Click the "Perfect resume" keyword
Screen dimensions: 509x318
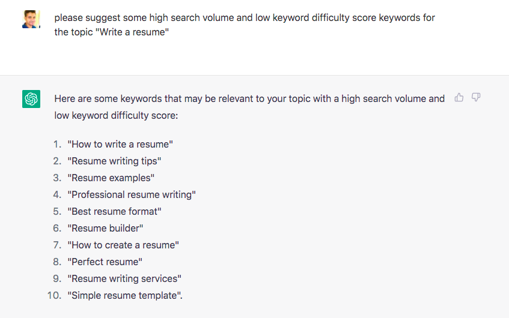(x=105, y=262)
